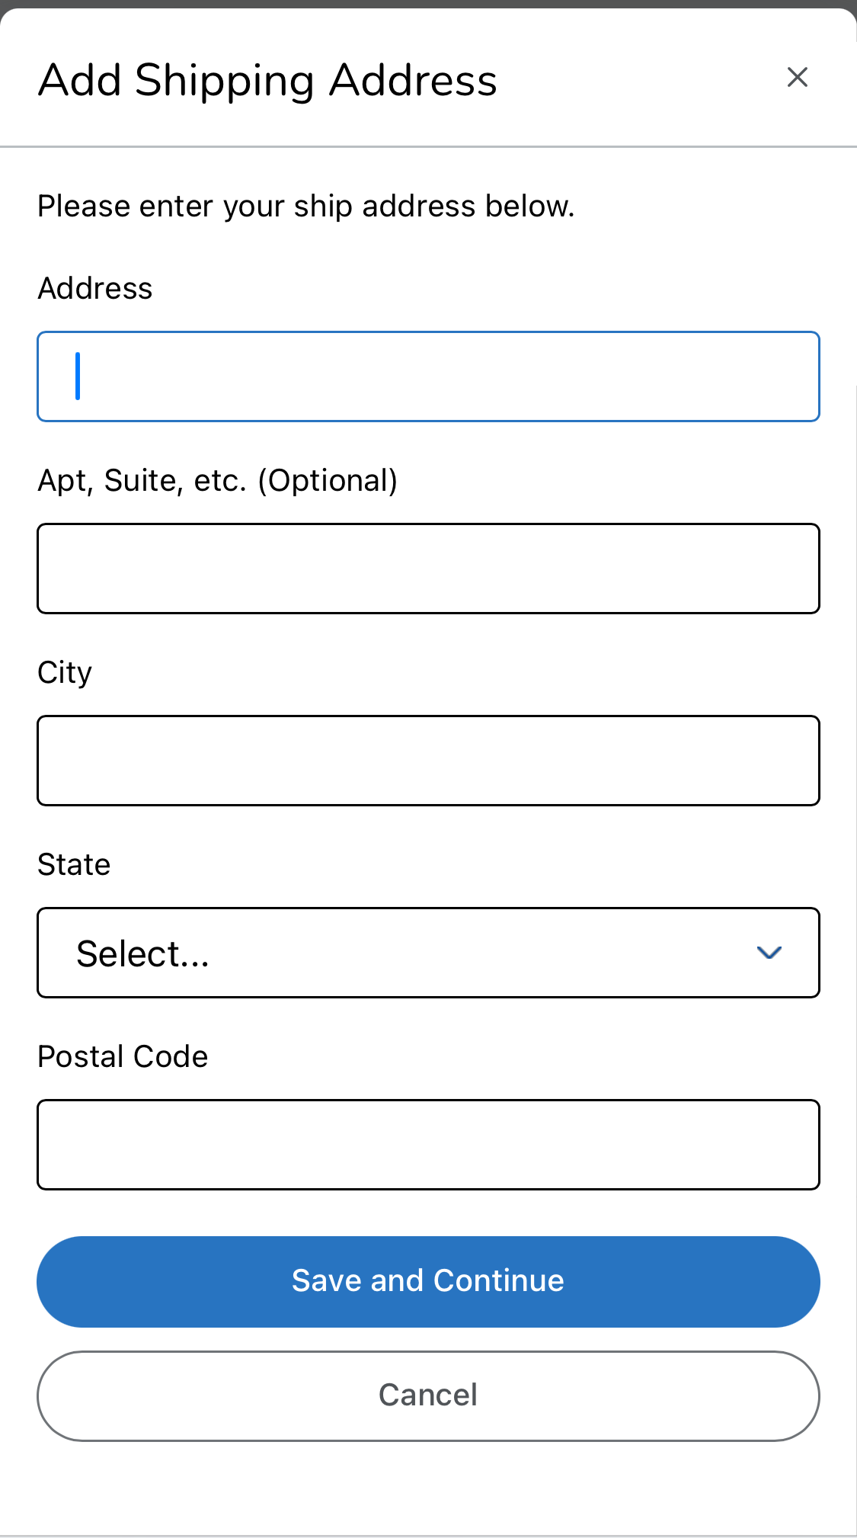
Task: Click the Add Shipping Address title
Action: (267, 79)
